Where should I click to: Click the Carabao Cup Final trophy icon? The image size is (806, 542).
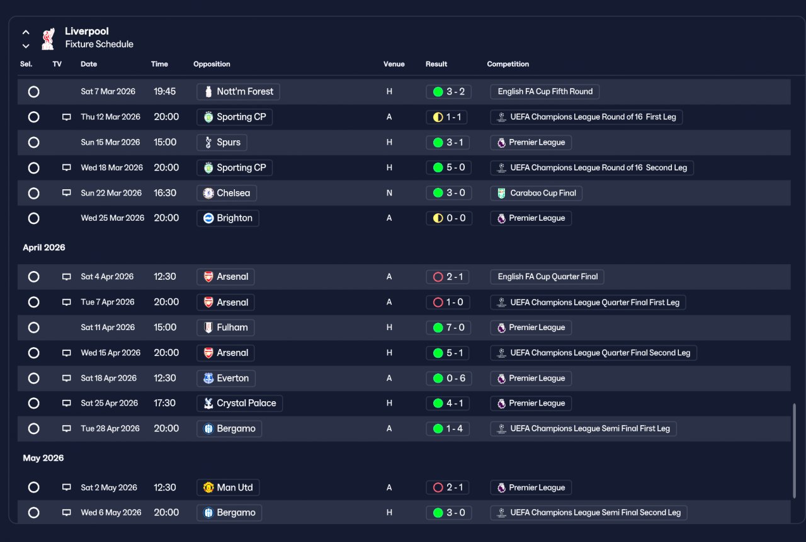501,193
